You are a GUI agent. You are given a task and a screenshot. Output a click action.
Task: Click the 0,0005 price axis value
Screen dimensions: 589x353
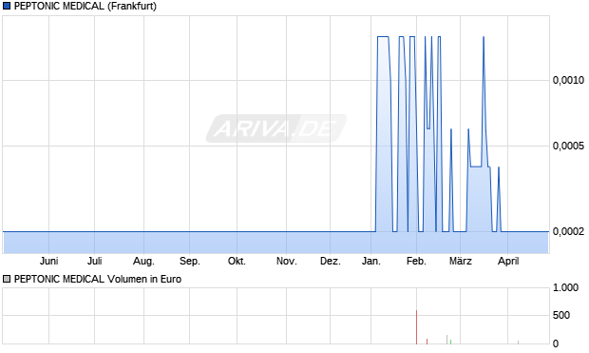point(568,146)
